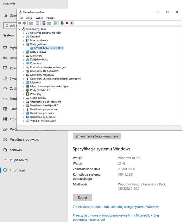
Task: Open the Schowek settings page
Action: tap(16, 150)
